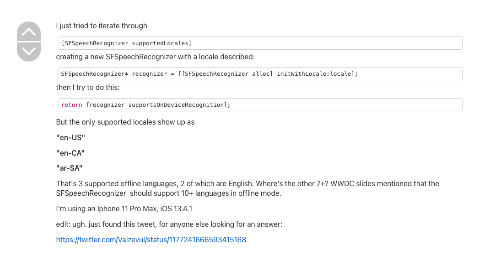479x261 pixels.
Task: Open the Valzevul Twitter status link
Action: tap(151, 240)
